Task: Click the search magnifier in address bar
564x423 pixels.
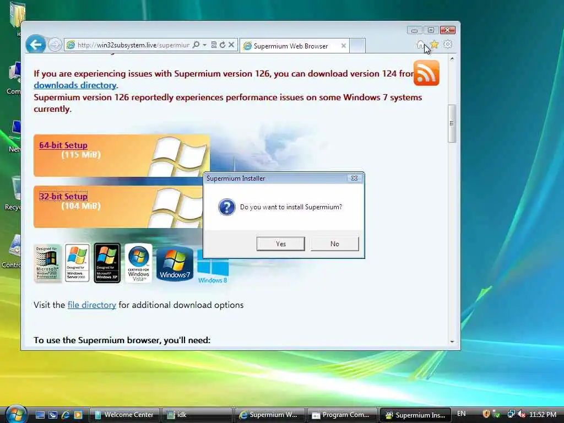Action: click(x=196, y=45)
